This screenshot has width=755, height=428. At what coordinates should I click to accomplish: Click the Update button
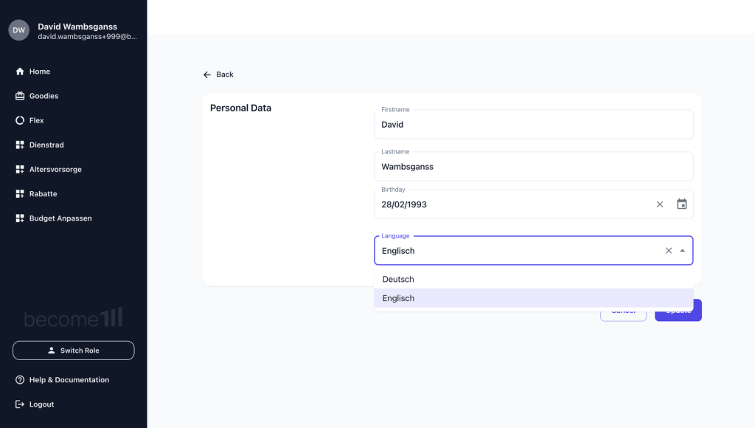678,311
